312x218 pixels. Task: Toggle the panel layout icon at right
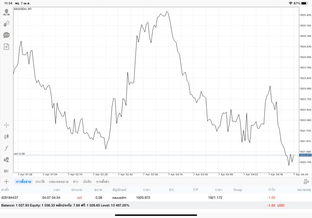click(306, 181)
